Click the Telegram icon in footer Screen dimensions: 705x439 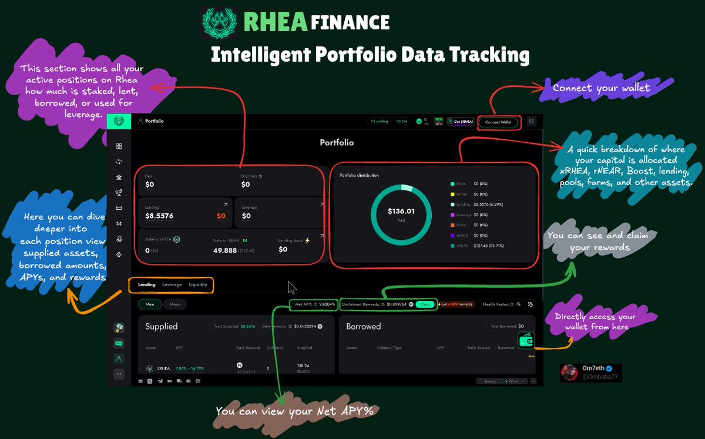160,381
